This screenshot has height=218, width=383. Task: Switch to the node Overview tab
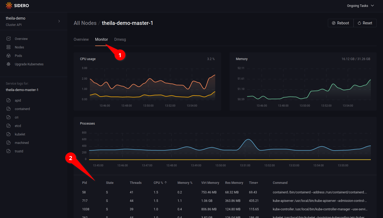point(81,39)
